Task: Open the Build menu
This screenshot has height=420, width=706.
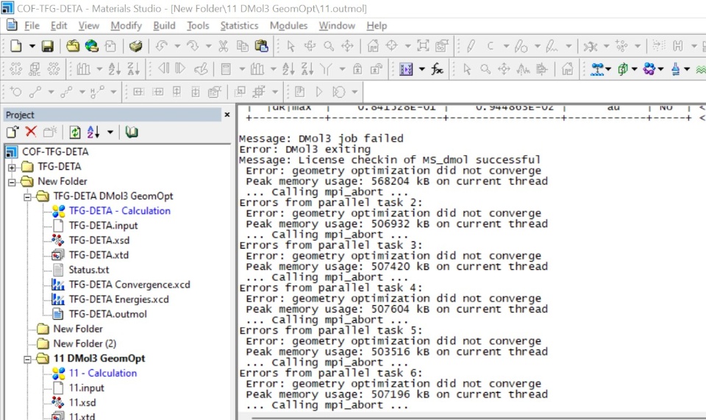Action: [x=164, y=26]
